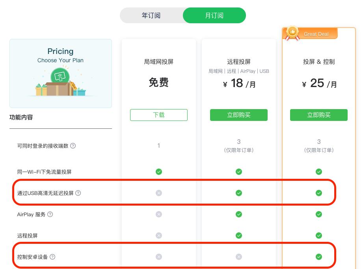Click the 局域网 | 远程 | AirPlay | USB subtitle
363x269 pixels.
[239, 71]
